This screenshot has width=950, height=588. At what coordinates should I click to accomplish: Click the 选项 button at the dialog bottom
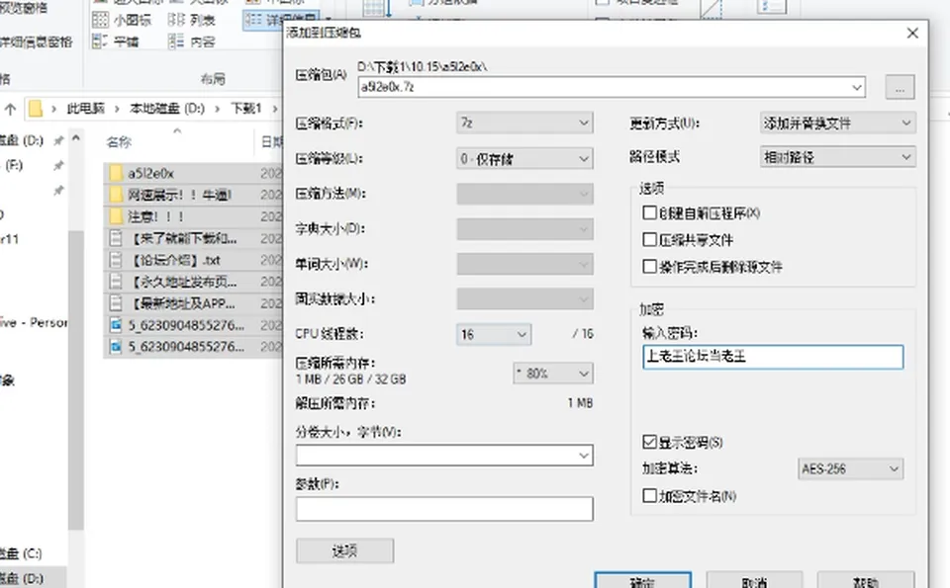click(344, 550)
